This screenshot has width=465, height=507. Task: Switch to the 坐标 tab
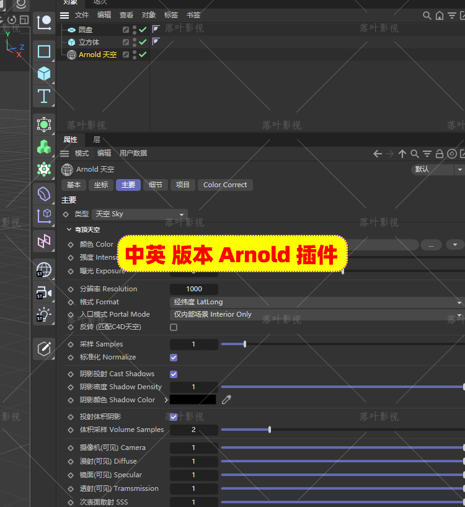(101, 185)
